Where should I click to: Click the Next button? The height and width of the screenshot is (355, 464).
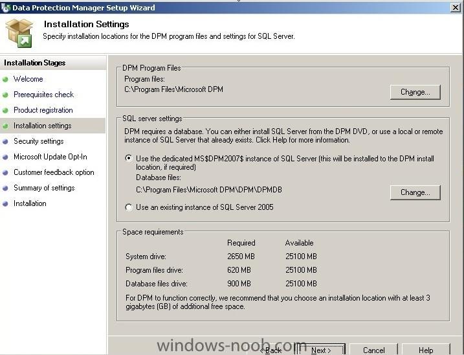pos(322,350)
